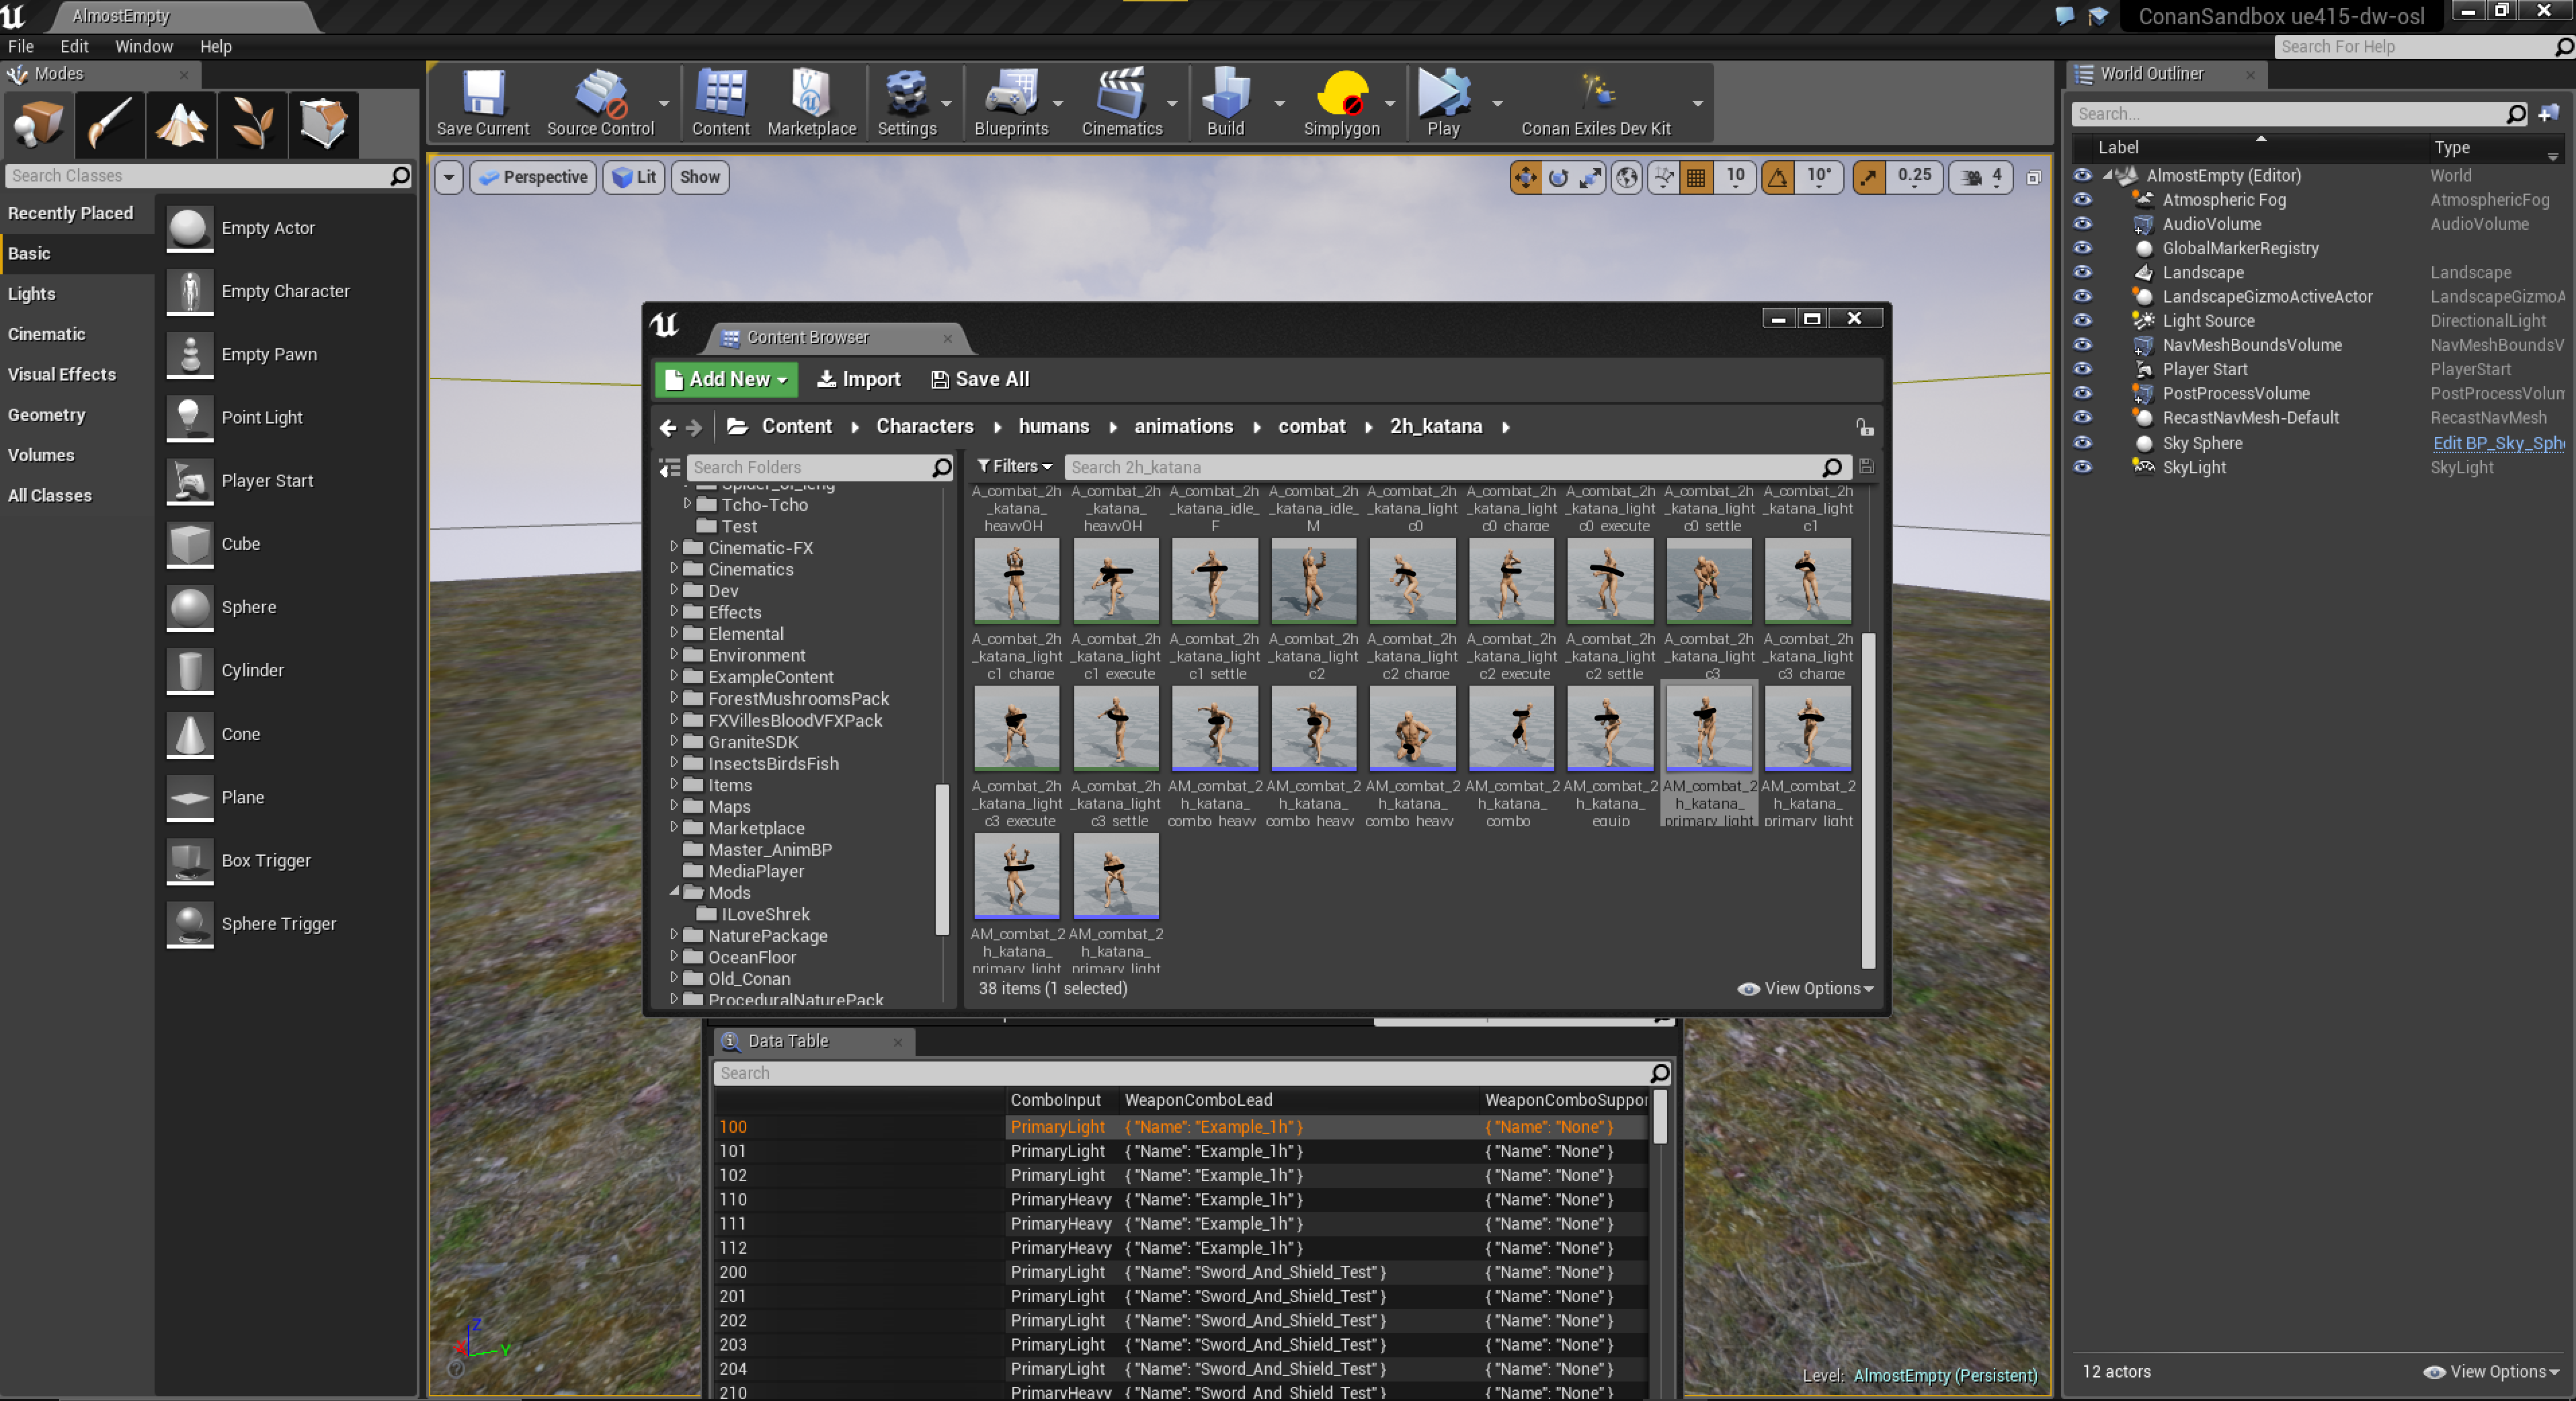
Task: Select the Foliage mode icon
Action: coord(252,124)
